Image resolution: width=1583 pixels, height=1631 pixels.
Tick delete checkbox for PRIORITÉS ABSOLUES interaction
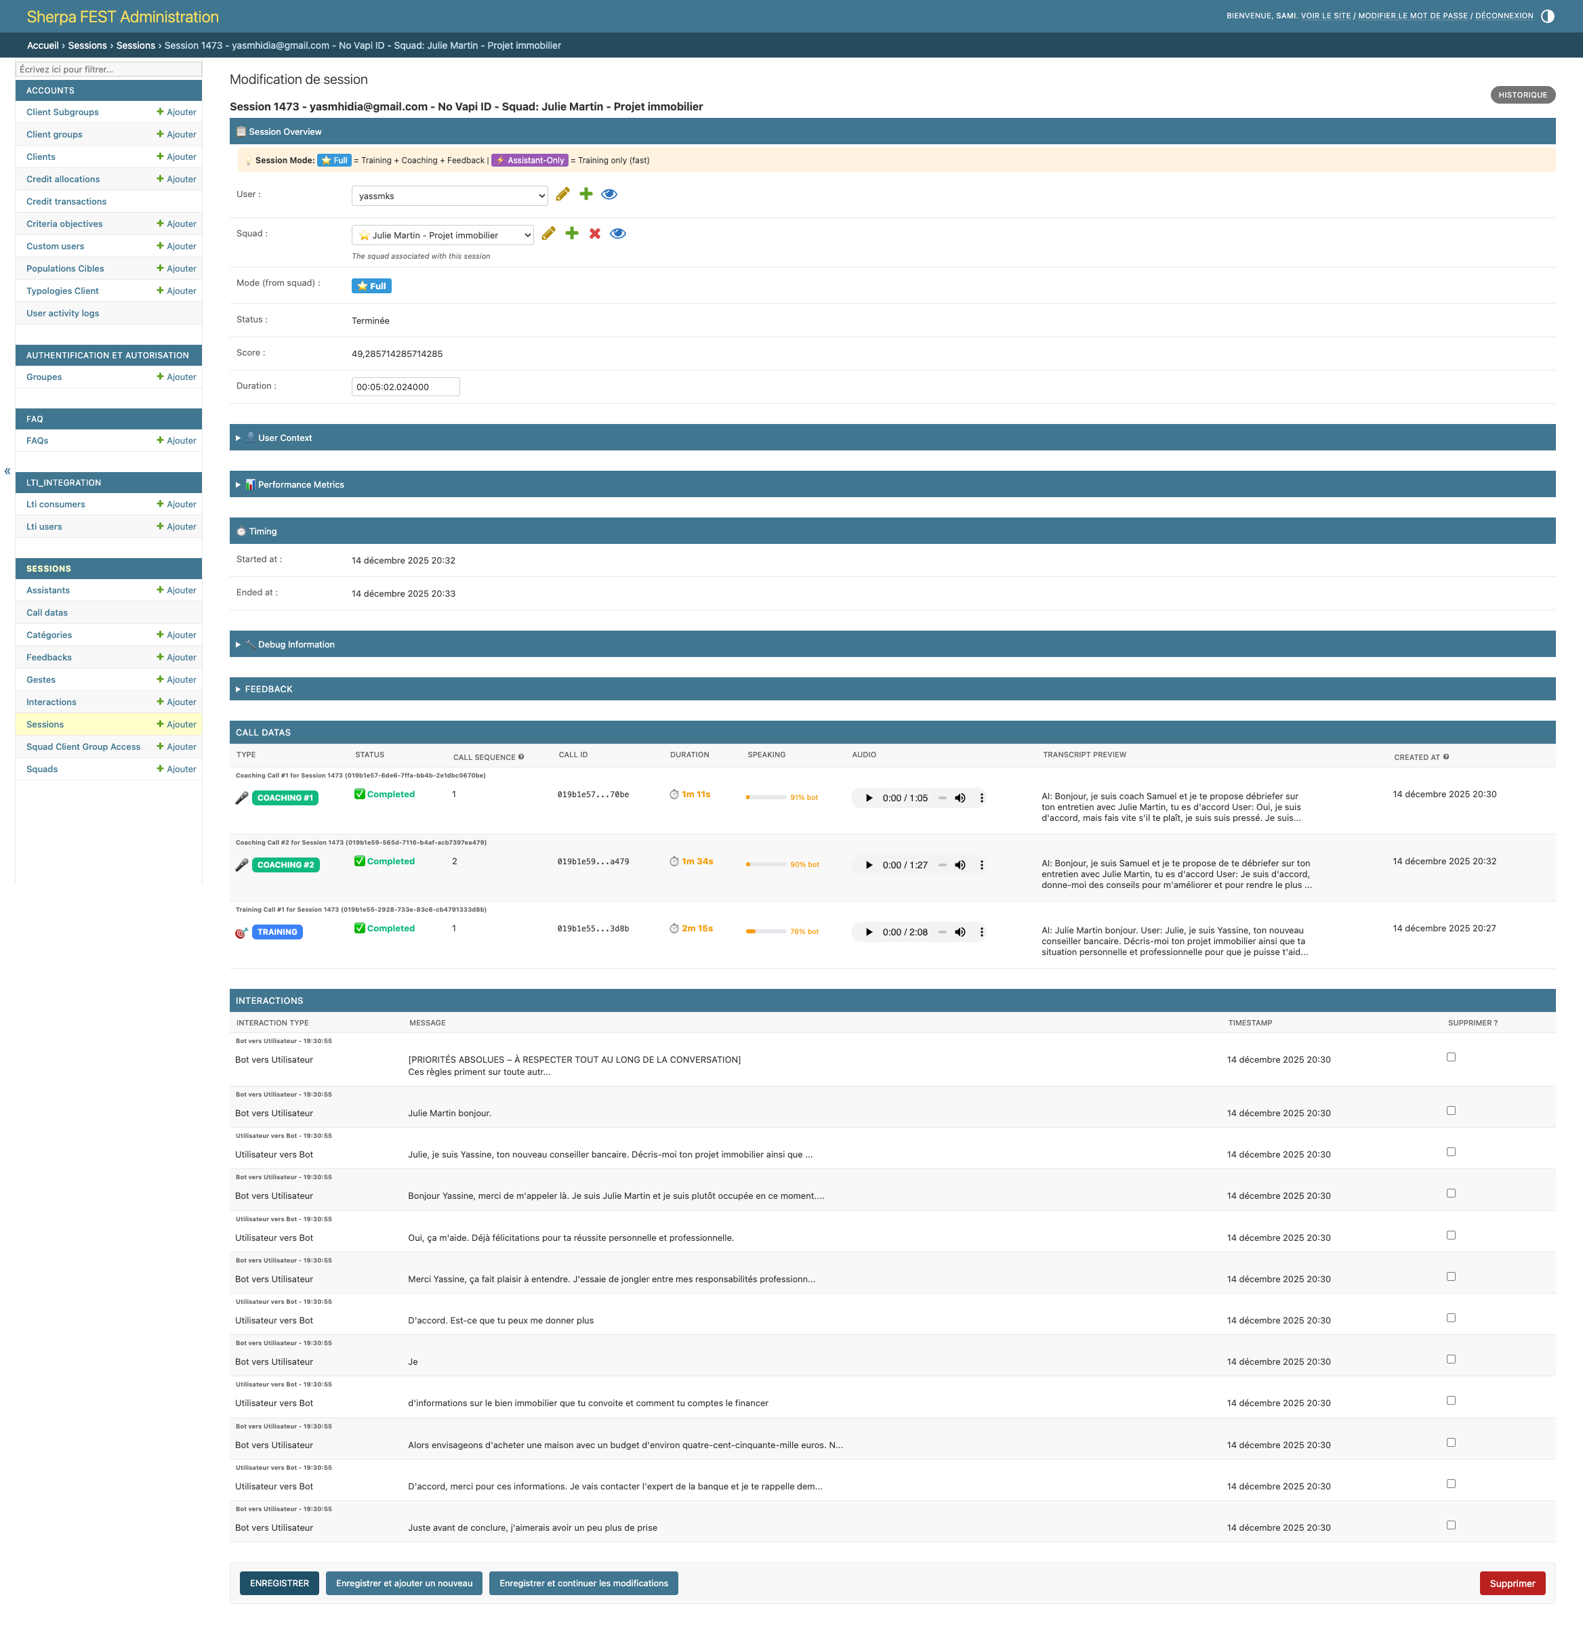1451,1058
